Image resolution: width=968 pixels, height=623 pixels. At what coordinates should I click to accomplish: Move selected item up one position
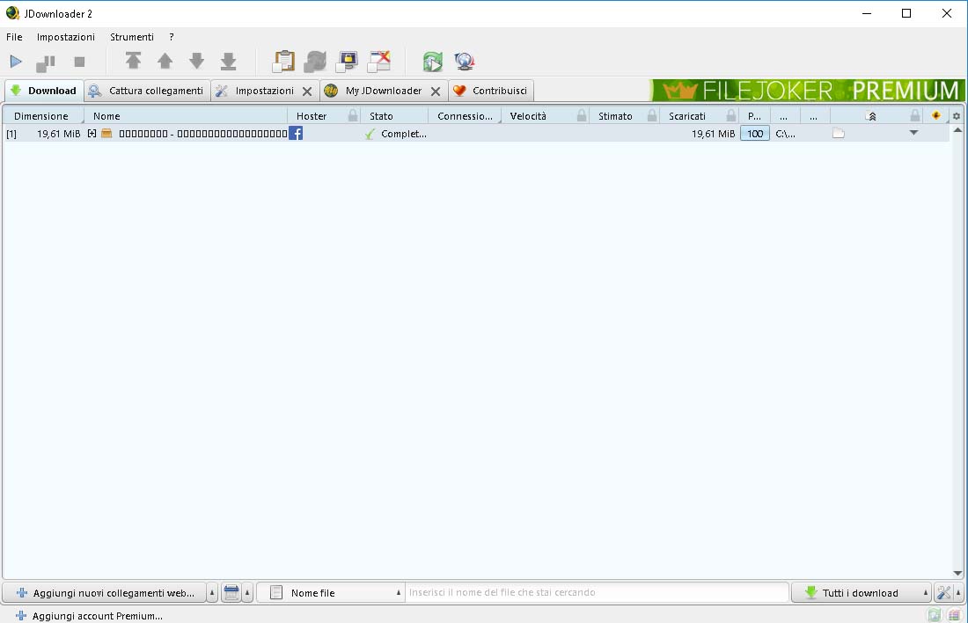pos(165,61)
